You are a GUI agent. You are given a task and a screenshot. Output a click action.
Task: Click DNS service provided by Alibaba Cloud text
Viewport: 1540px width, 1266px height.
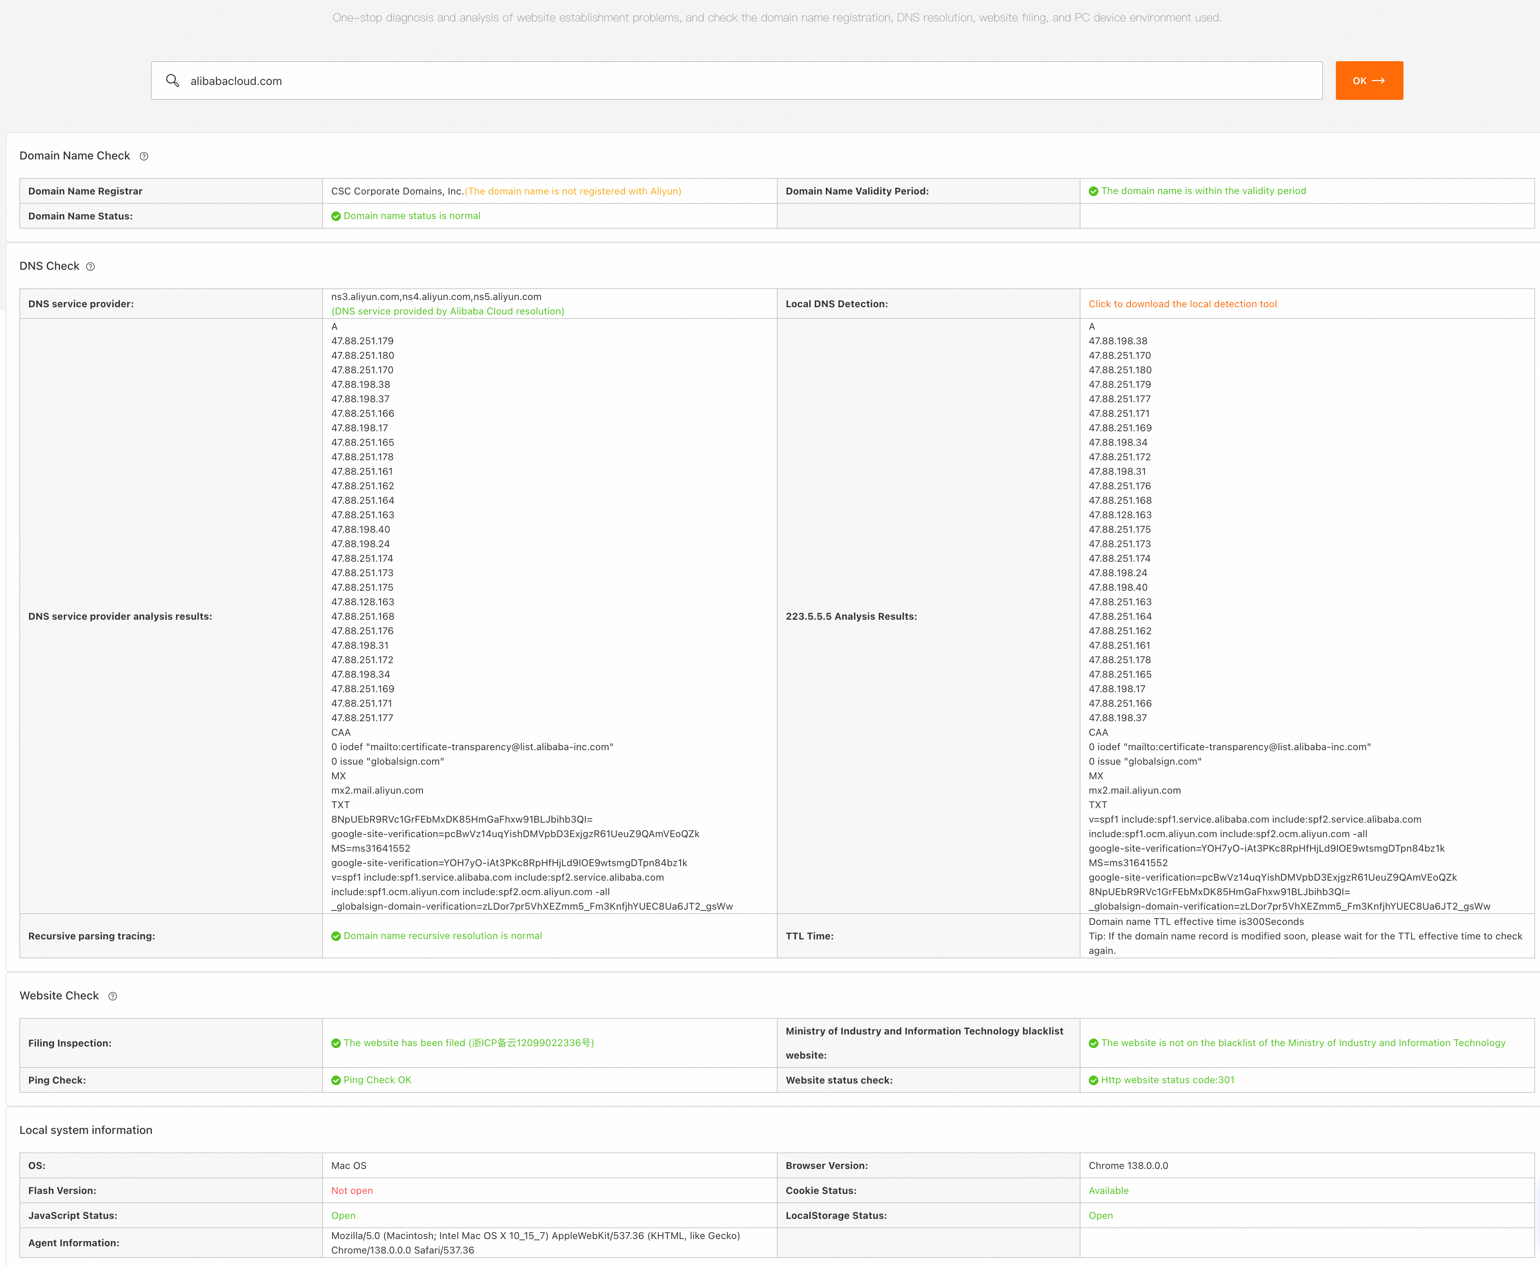(x=448, y=311)
